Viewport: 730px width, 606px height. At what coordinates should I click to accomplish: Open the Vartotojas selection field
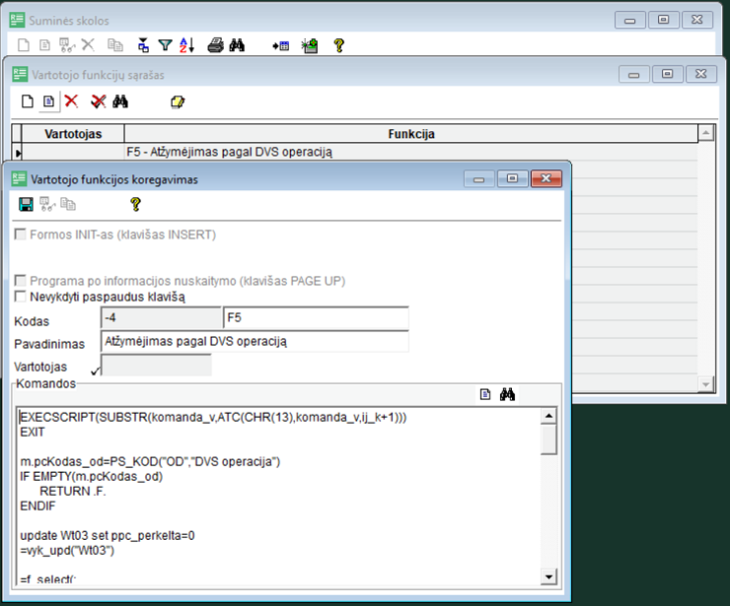click(156, 366)
